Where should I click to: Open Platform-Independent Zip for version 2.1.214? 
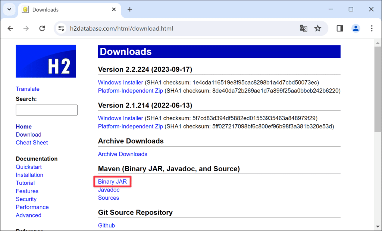coord(130,127)
